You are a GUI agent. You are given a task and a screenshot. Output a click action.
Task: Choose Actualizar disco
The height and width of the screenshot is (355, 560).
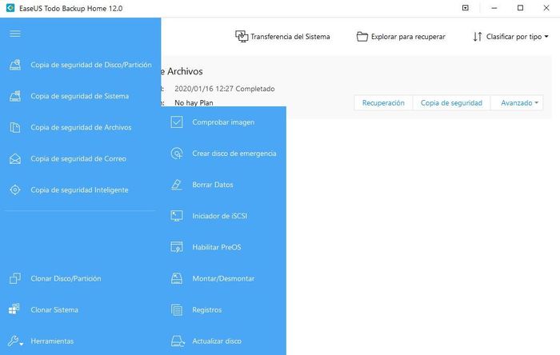pyautogui.click(x=217, y=341)
